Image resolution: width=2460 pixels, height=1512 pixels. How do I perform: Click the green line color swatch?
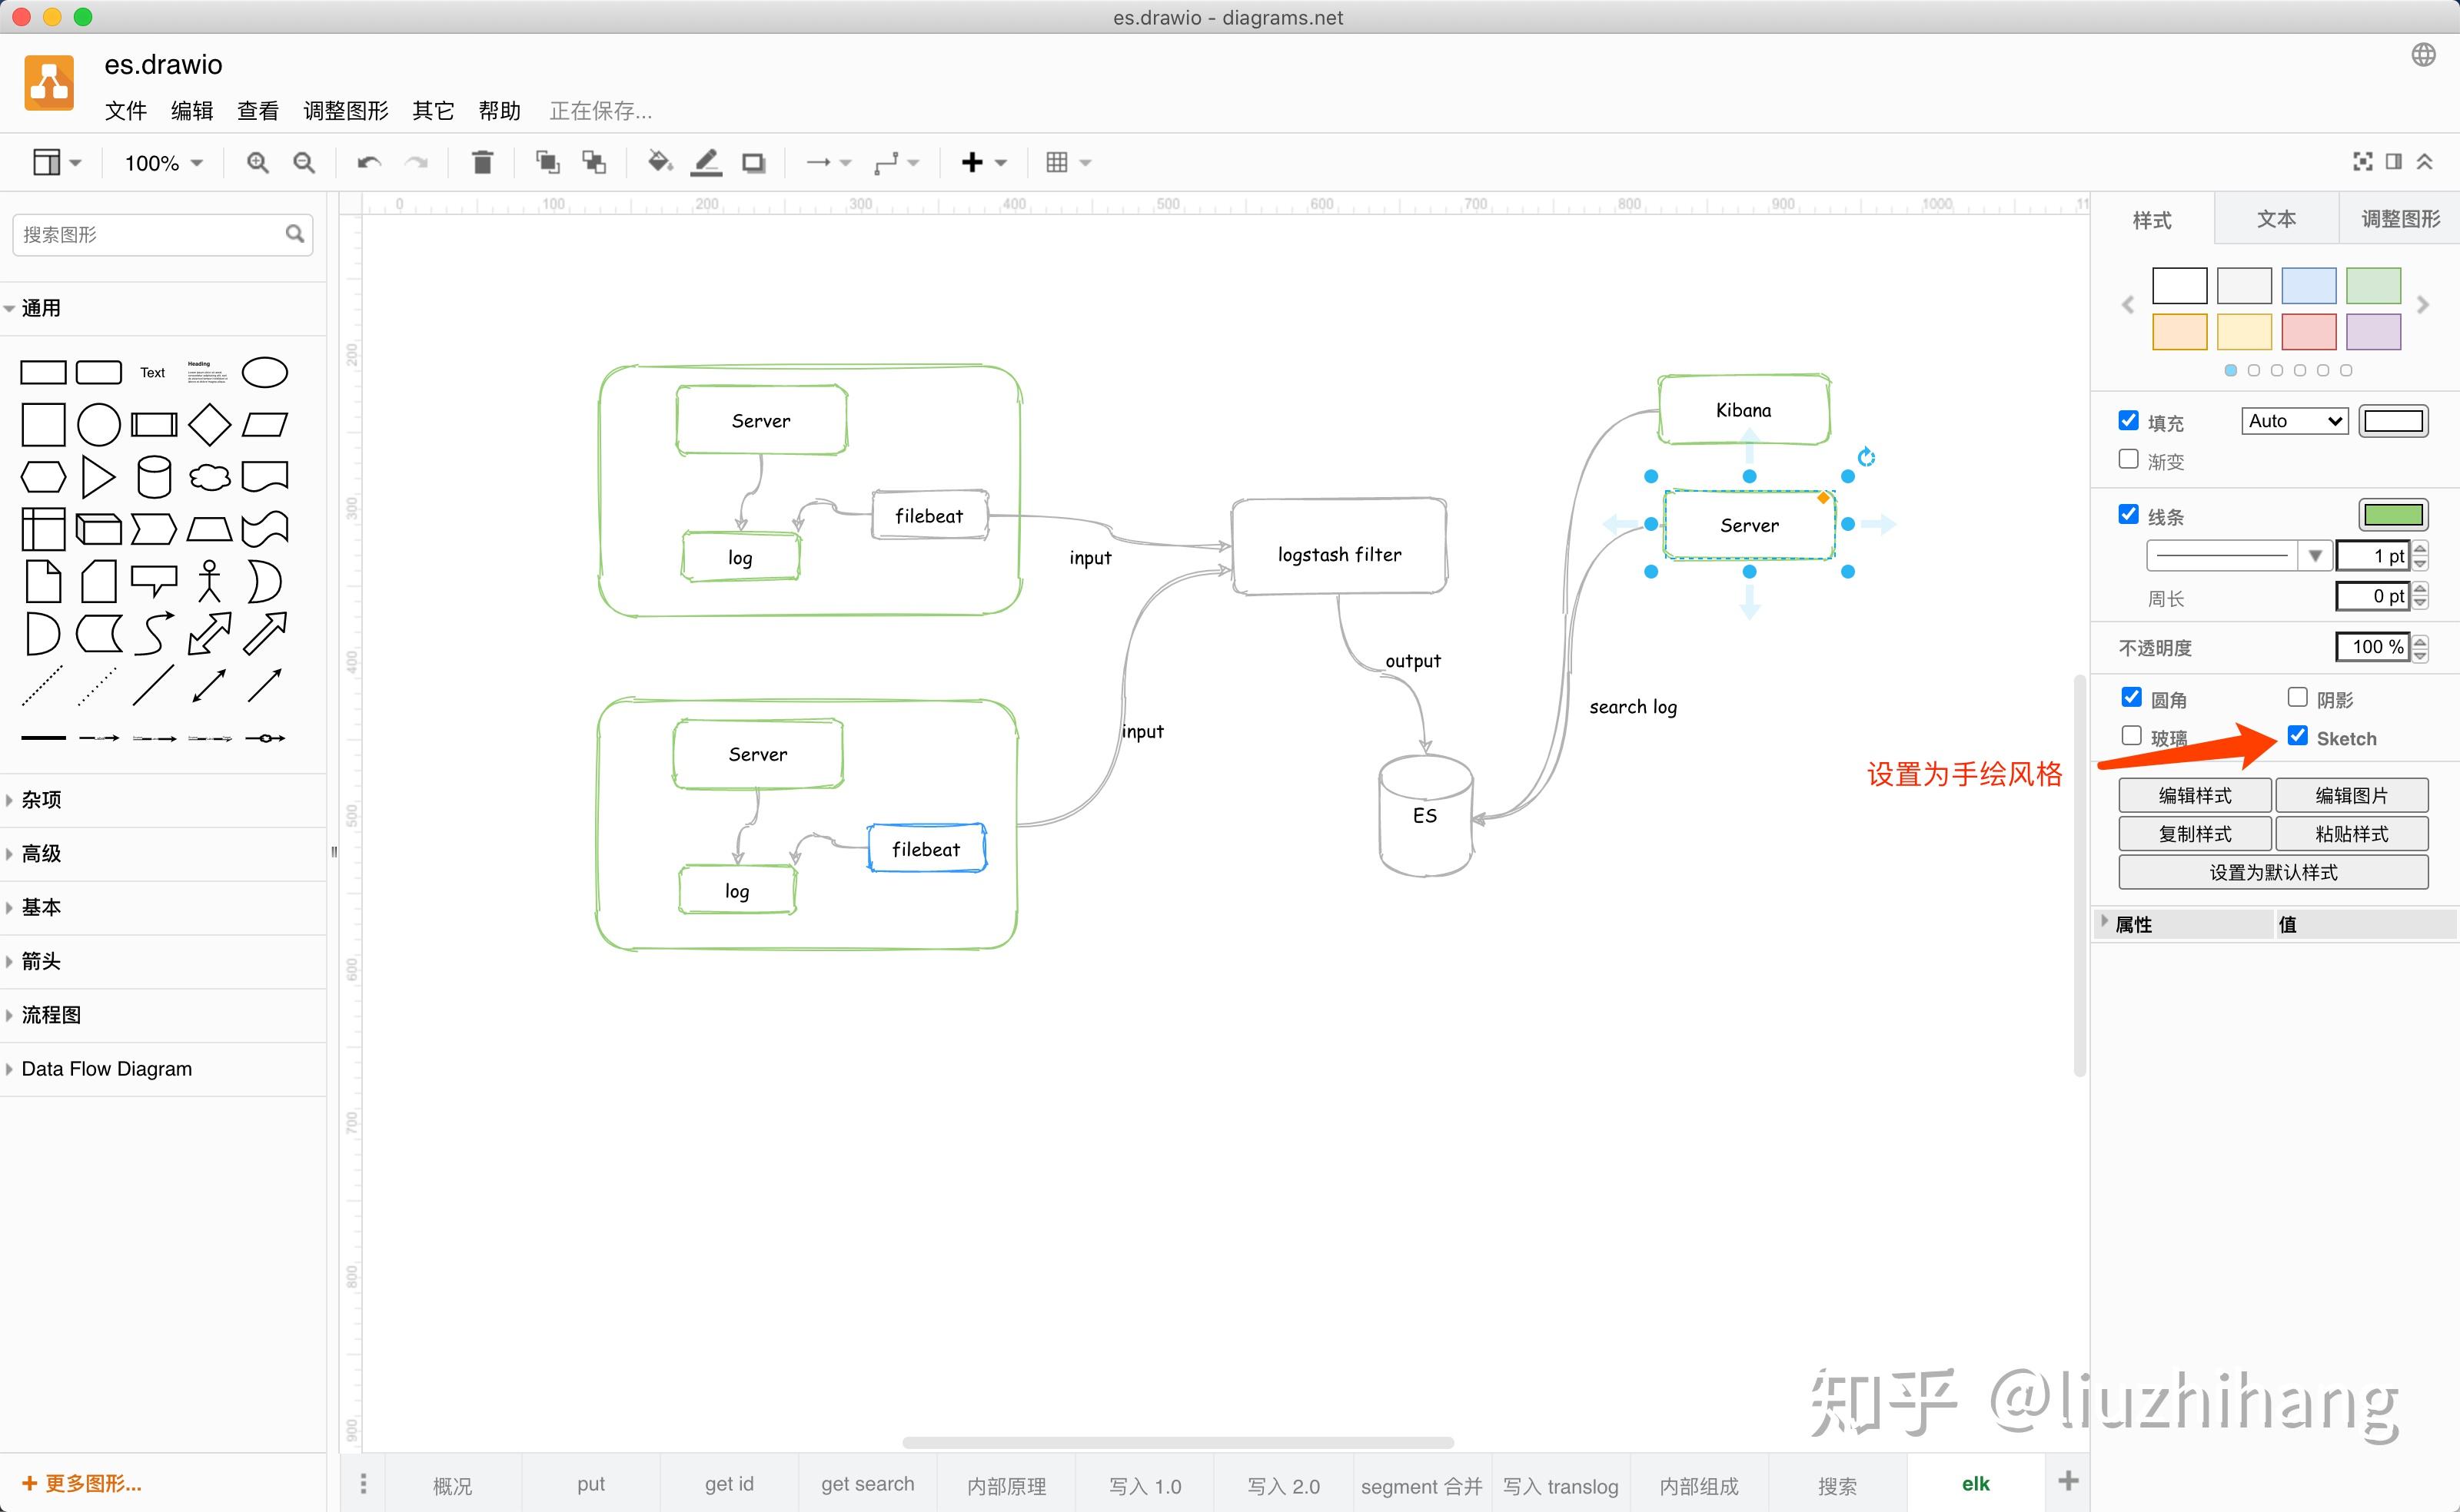[2392, 514]
